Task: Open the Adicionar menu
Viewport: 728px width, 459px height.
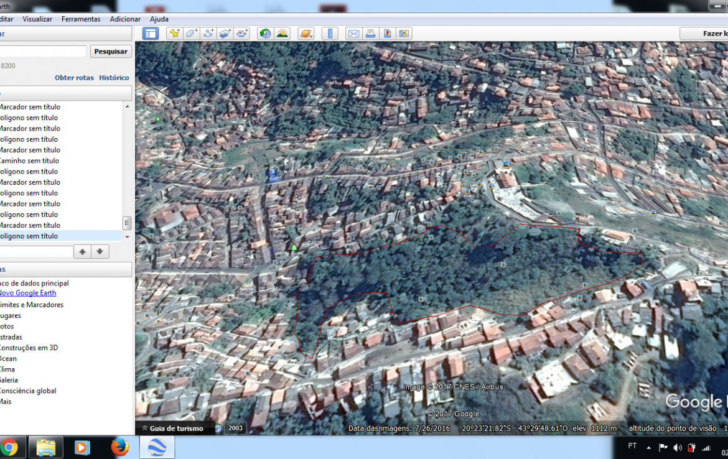Action: pyautogui.click(x=125, y=19)
